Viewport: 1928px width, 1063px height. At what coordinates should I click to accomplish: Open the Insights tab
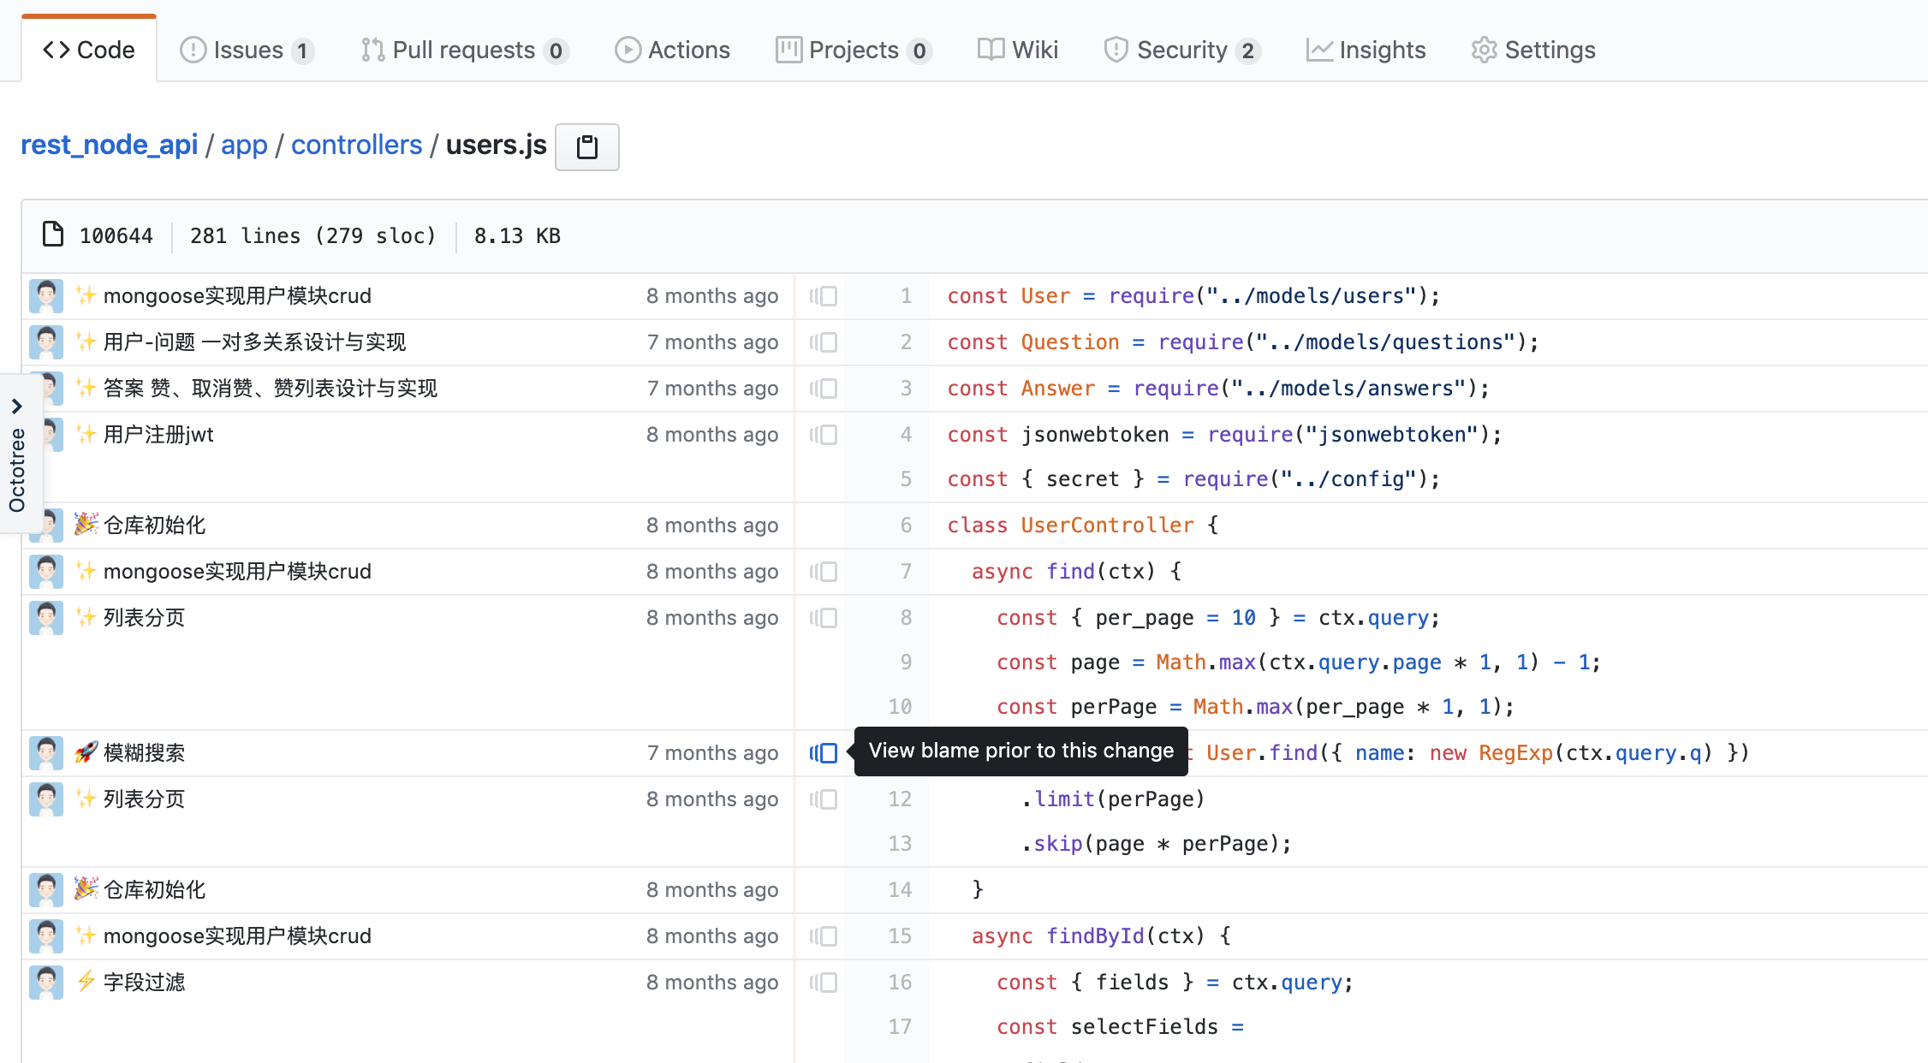tap(1366, 50)
